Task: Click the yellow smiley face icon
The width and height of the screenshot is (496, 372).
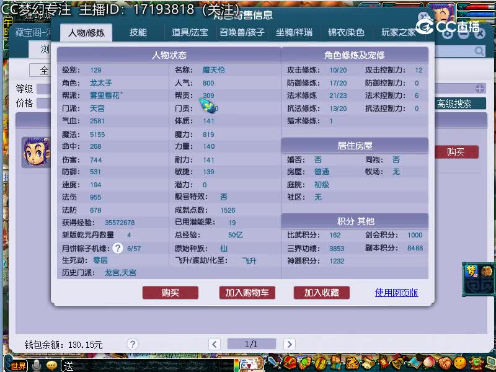Action: pos(460,363)
